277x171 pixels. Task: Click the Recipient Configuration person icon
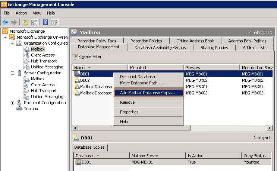(19, 103)
